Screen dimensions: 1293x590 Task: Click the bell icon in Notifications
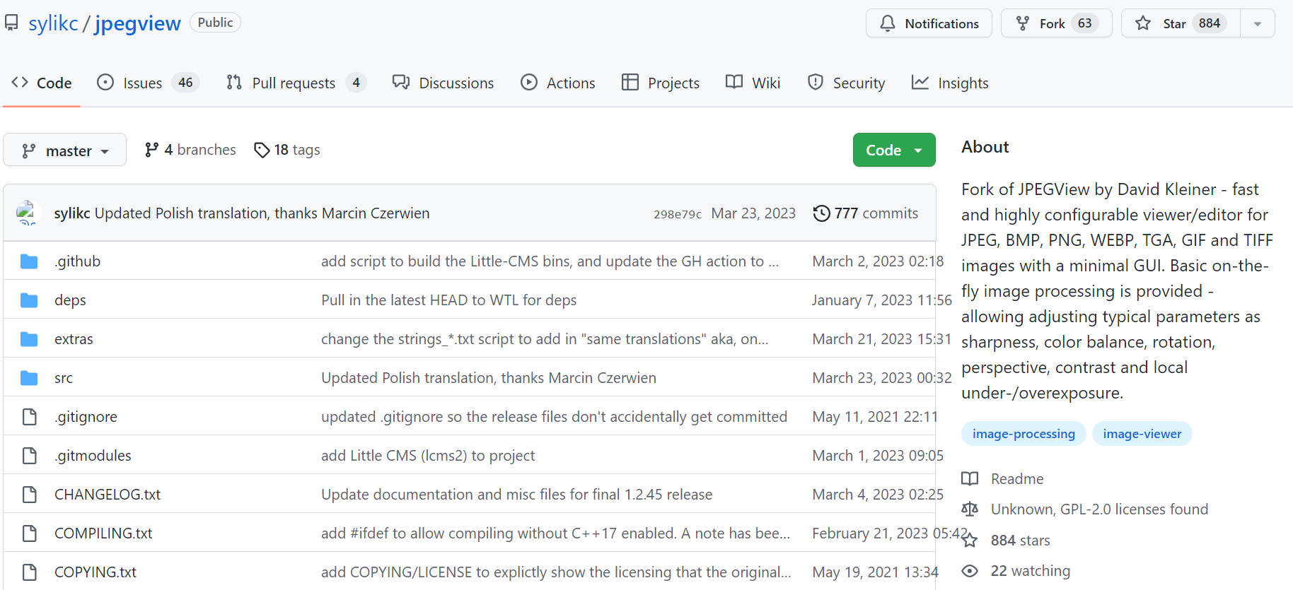888,23
